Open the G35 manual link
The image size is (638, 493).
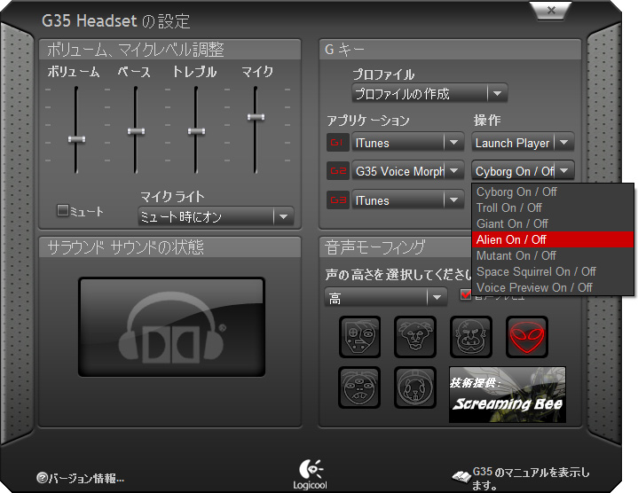pos(531,478)
